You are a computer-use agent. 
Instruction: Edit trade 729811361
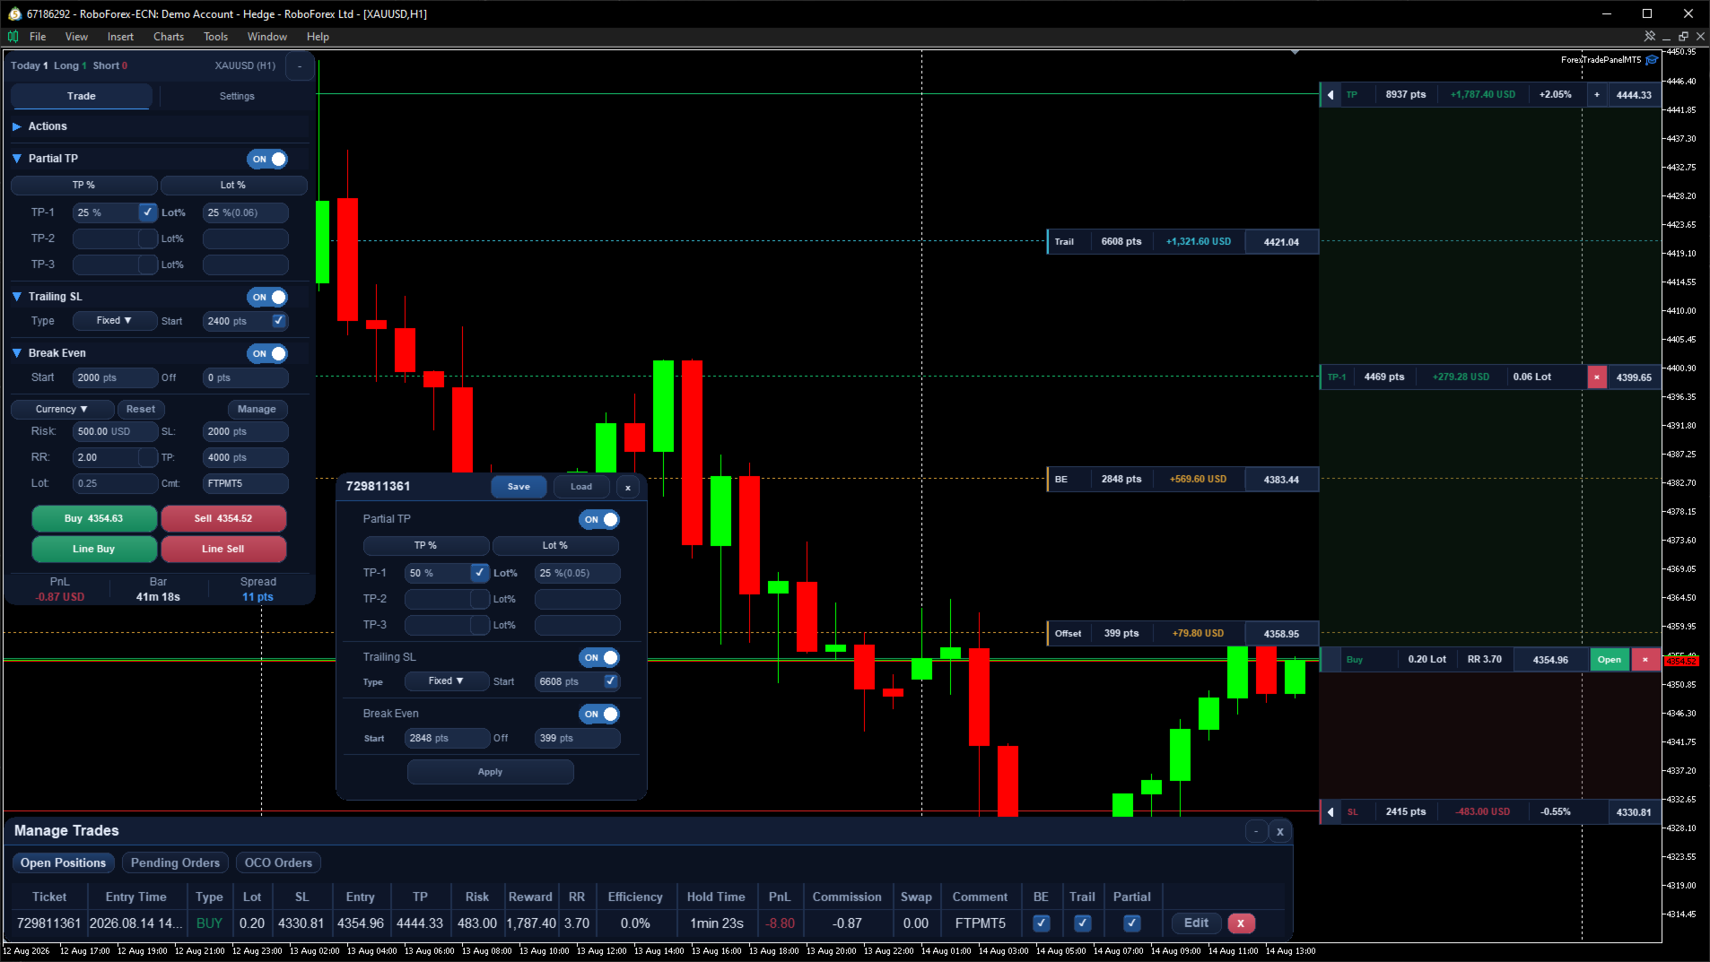[1196, 923]
